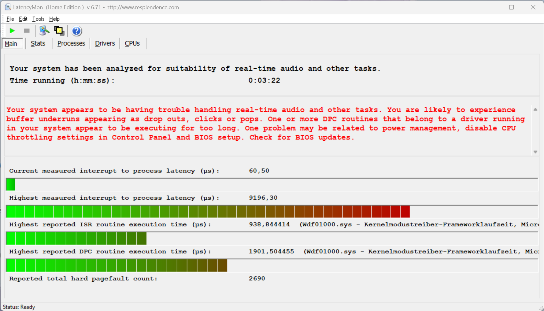544x311 pixels.
Task: Open the Edit menu
Action: (x=23, y=19)
